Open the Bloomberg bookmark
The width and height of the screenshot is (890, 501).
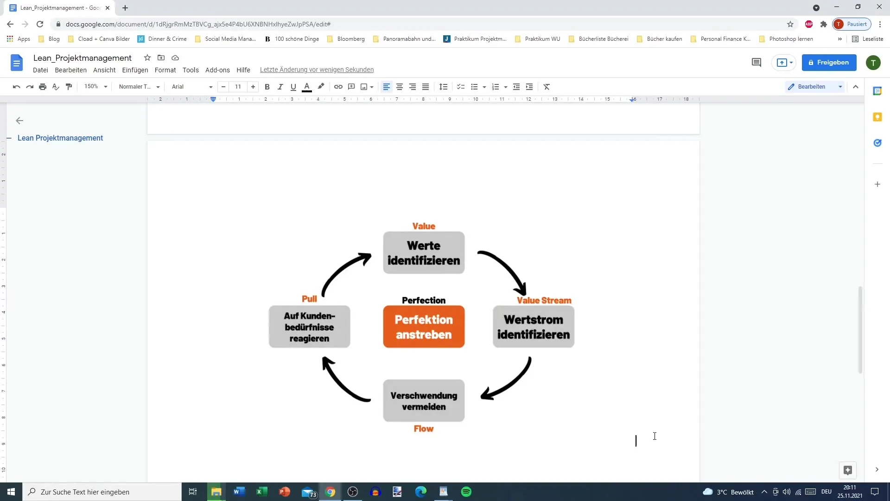346,39
